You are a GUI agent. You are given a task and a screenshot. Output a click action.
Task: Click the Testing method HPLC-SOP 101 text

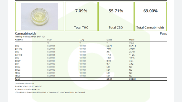30,37
